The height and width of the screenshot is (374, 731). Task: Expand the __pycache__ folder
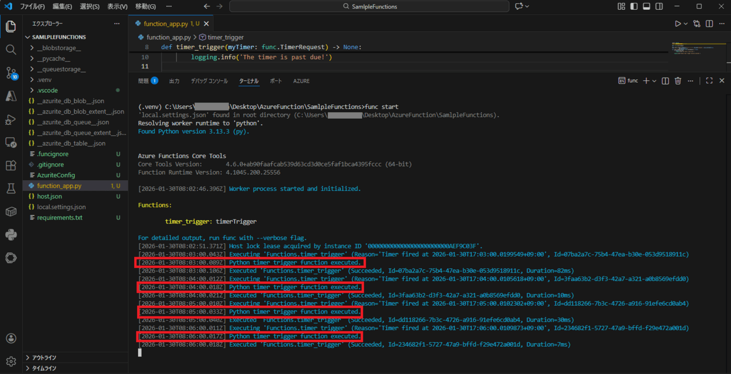[x=53, y=58]
